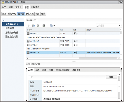The image size is (124, 102).
Task: Switch to the 入門 tab
Action: point(4,7)
